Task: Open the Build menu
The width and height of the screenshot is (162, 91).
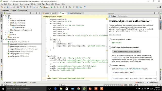Action: coord(39,4)
